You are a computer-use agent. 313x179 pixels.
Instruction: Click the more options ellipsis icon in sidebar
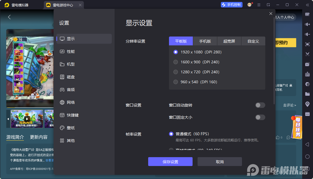[307, 114]
